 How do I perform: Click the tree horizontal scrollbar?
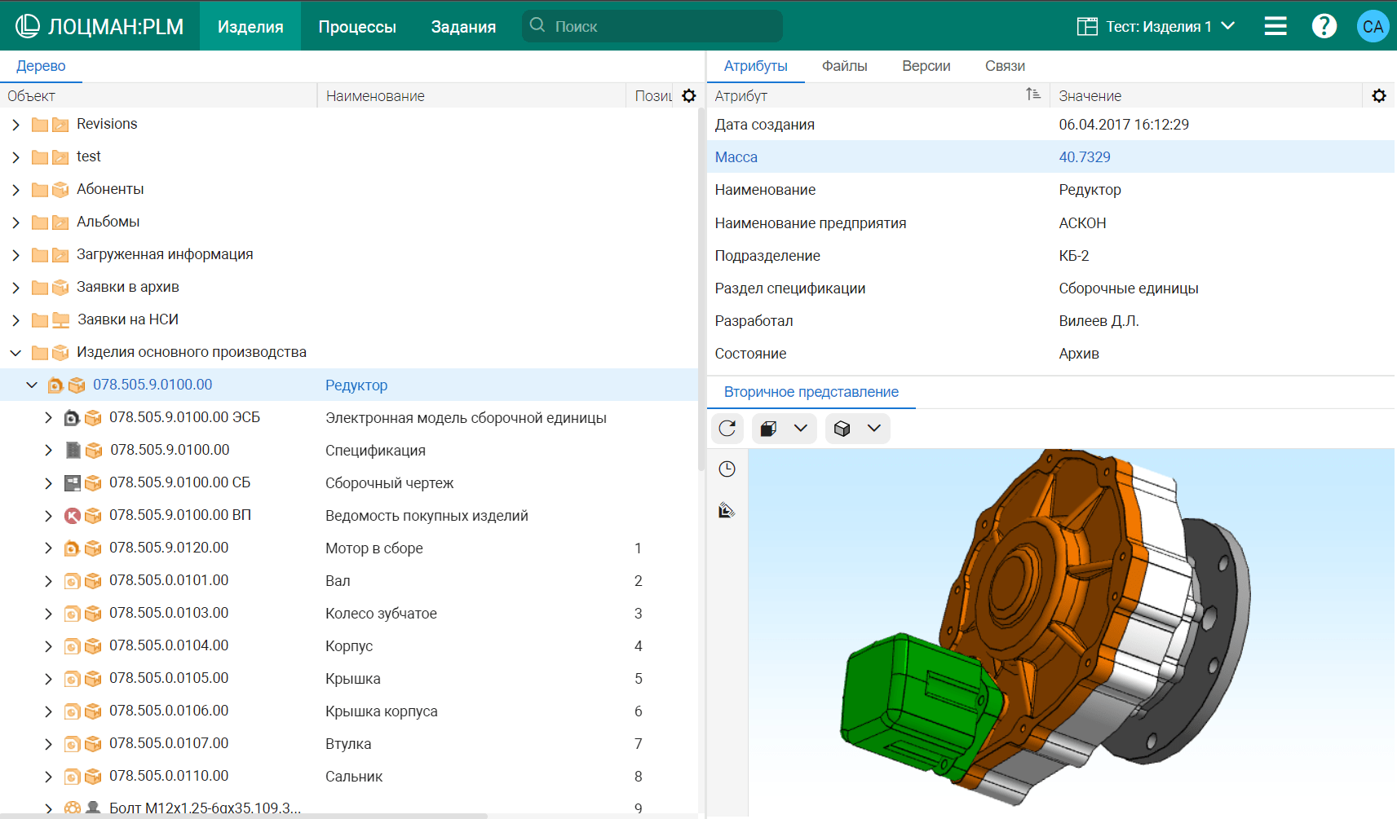(x=243, y=816)
